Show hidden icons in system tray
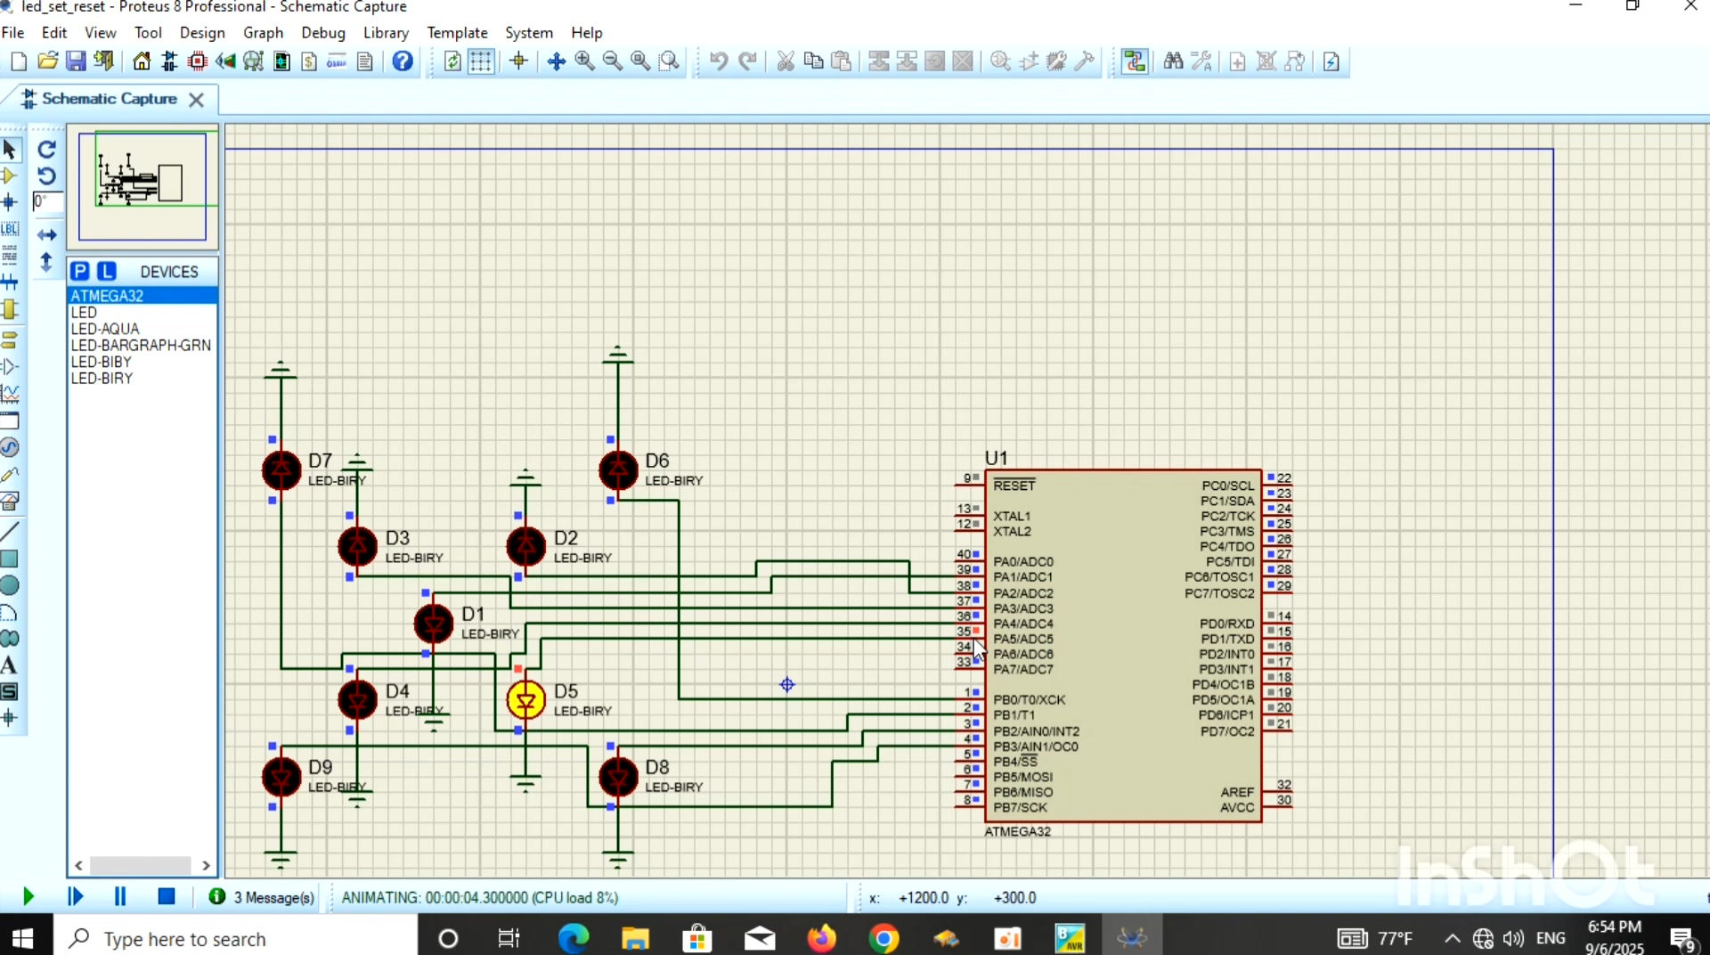Image resolution: width=1710 pixels, height=955 pixels. point(1452,939)
